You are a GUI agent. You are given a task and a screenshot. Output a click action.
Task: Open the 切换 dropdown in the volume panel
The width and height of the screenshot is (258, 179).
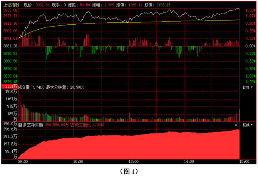tap(248, 88)
